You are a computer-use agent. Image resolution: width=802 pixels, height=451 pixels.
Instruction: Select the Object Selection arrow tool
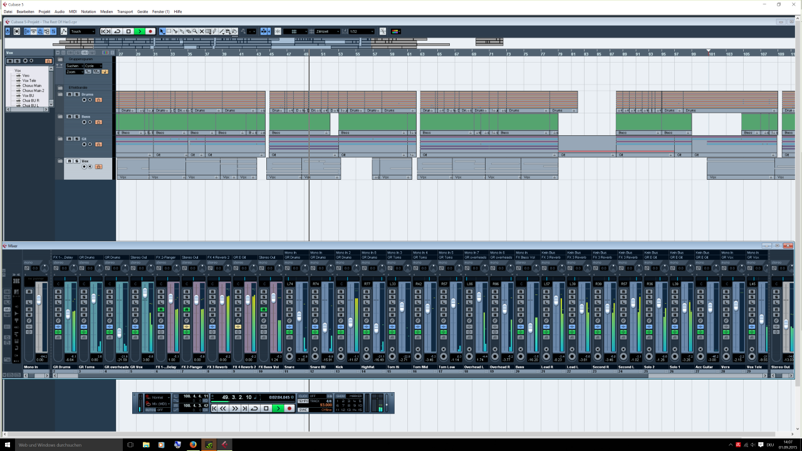[x=162, y=31]
